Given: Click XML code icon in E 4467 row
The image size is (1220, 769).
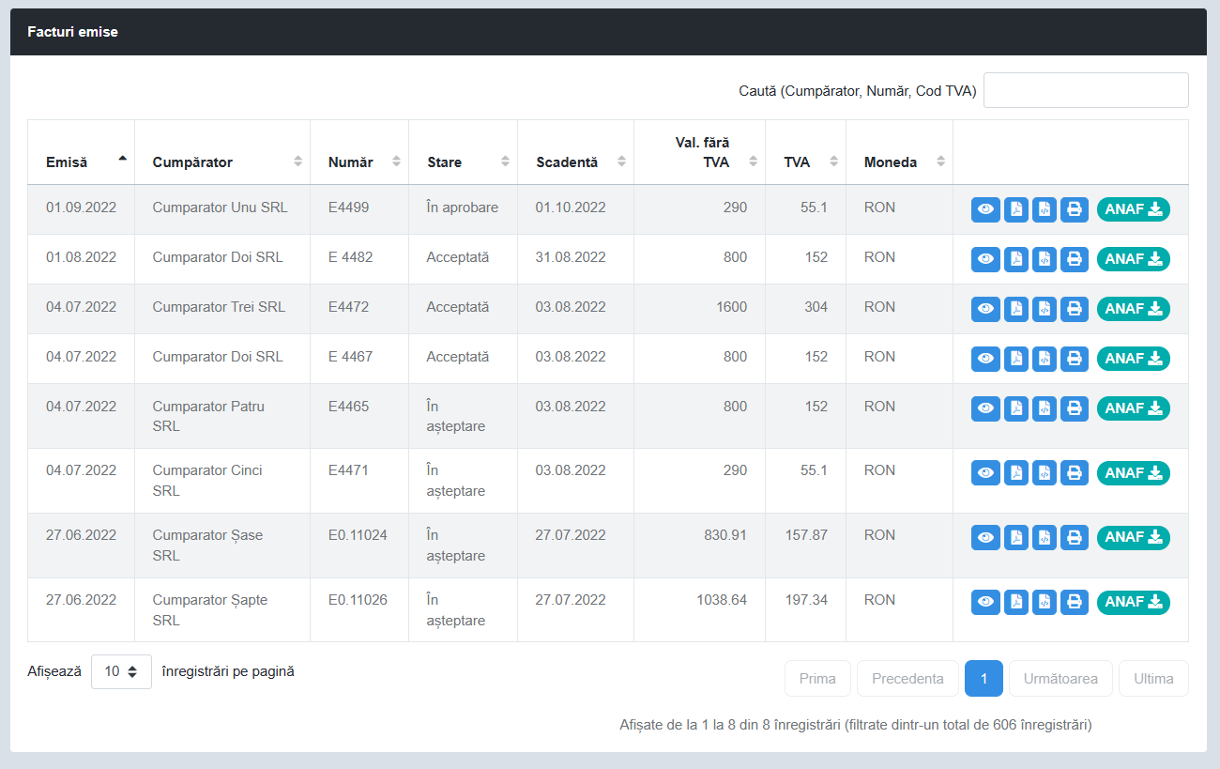Looking at the screenshot, I should pos(1045,359).
